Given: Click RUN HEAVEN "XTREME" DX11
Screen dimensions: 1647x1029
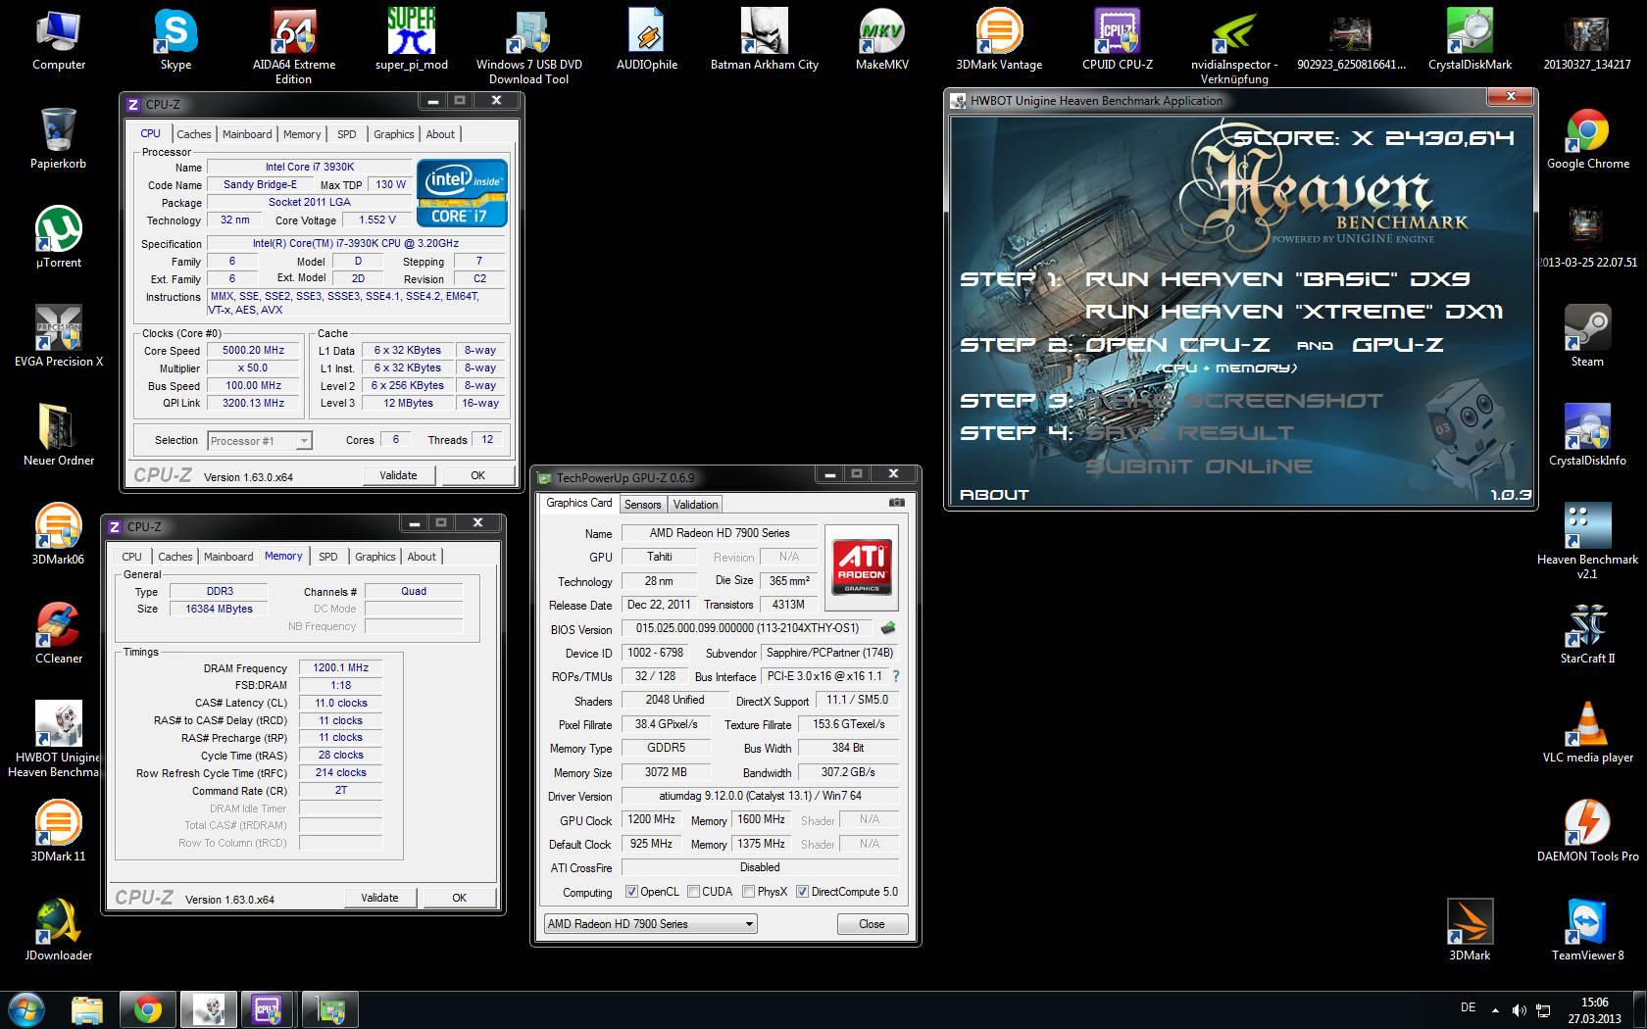Looking at the screenshot, I should coord(1294,312).
